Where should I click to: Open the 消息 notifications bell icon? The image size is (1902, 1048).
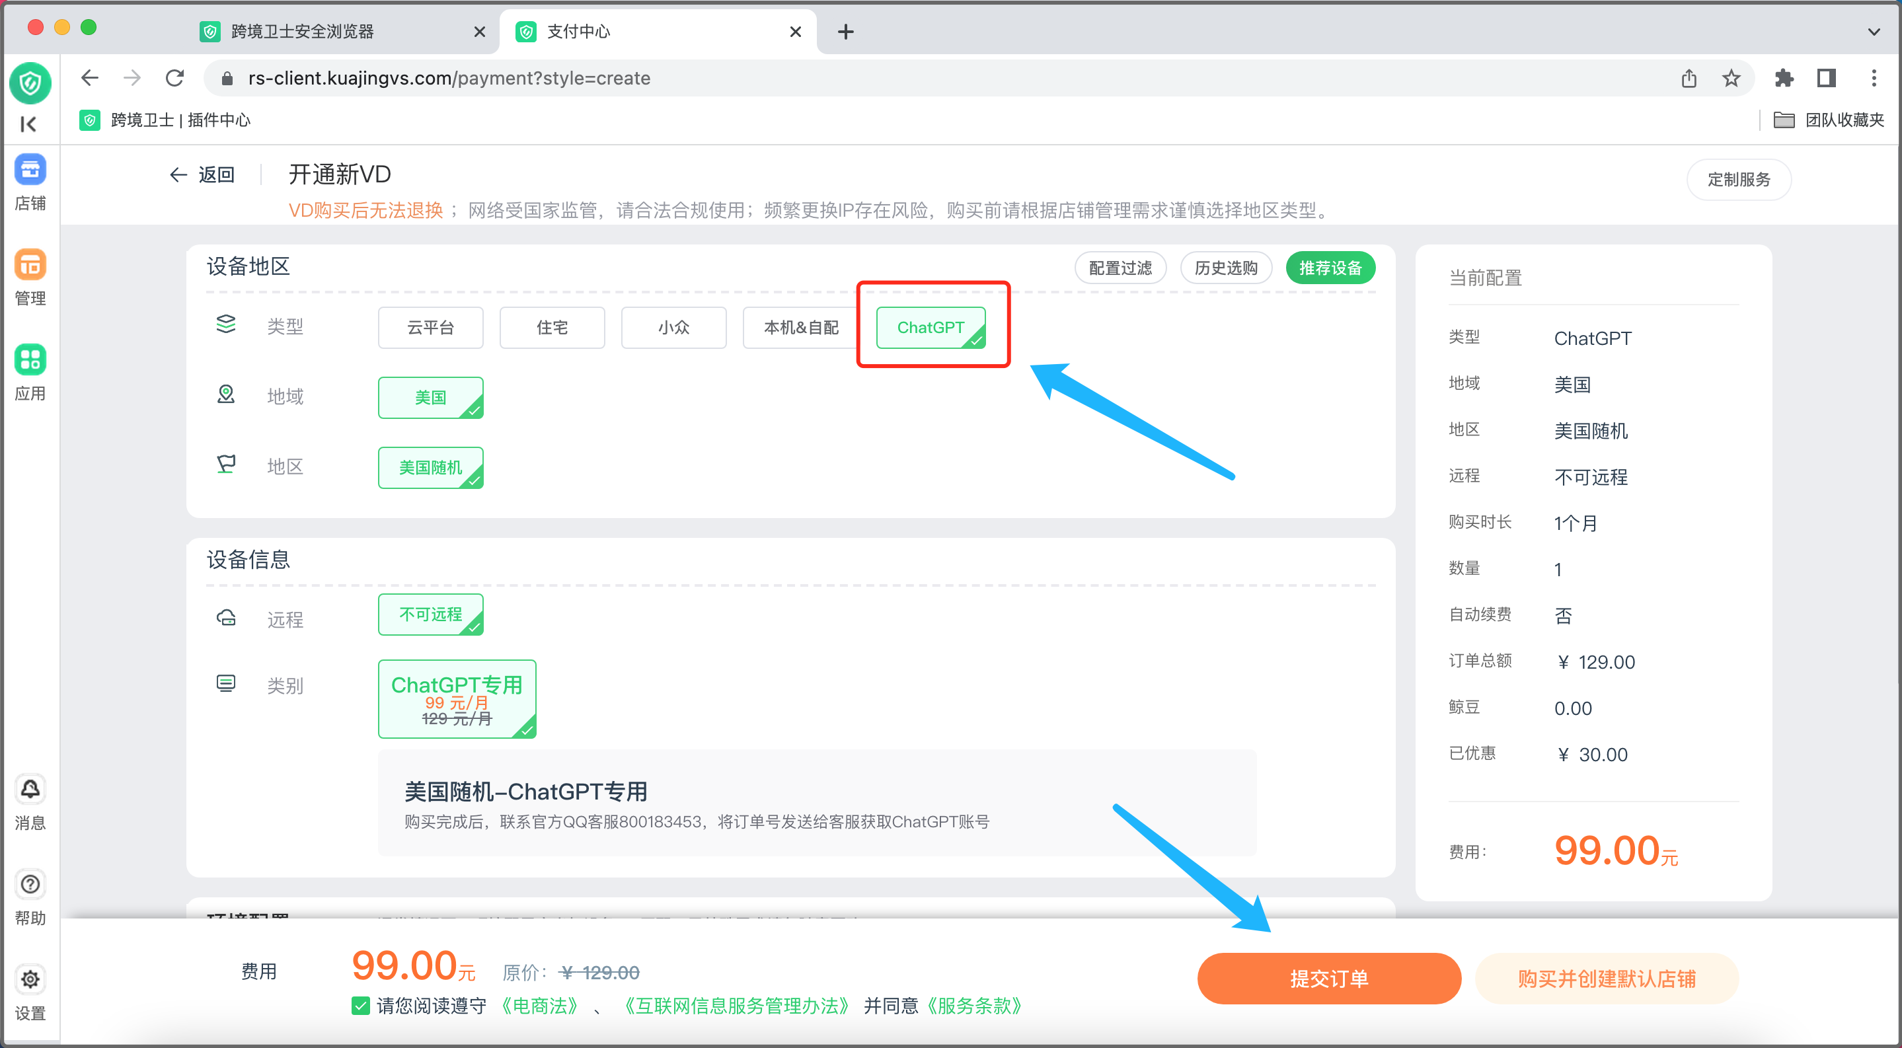point(30,789)
